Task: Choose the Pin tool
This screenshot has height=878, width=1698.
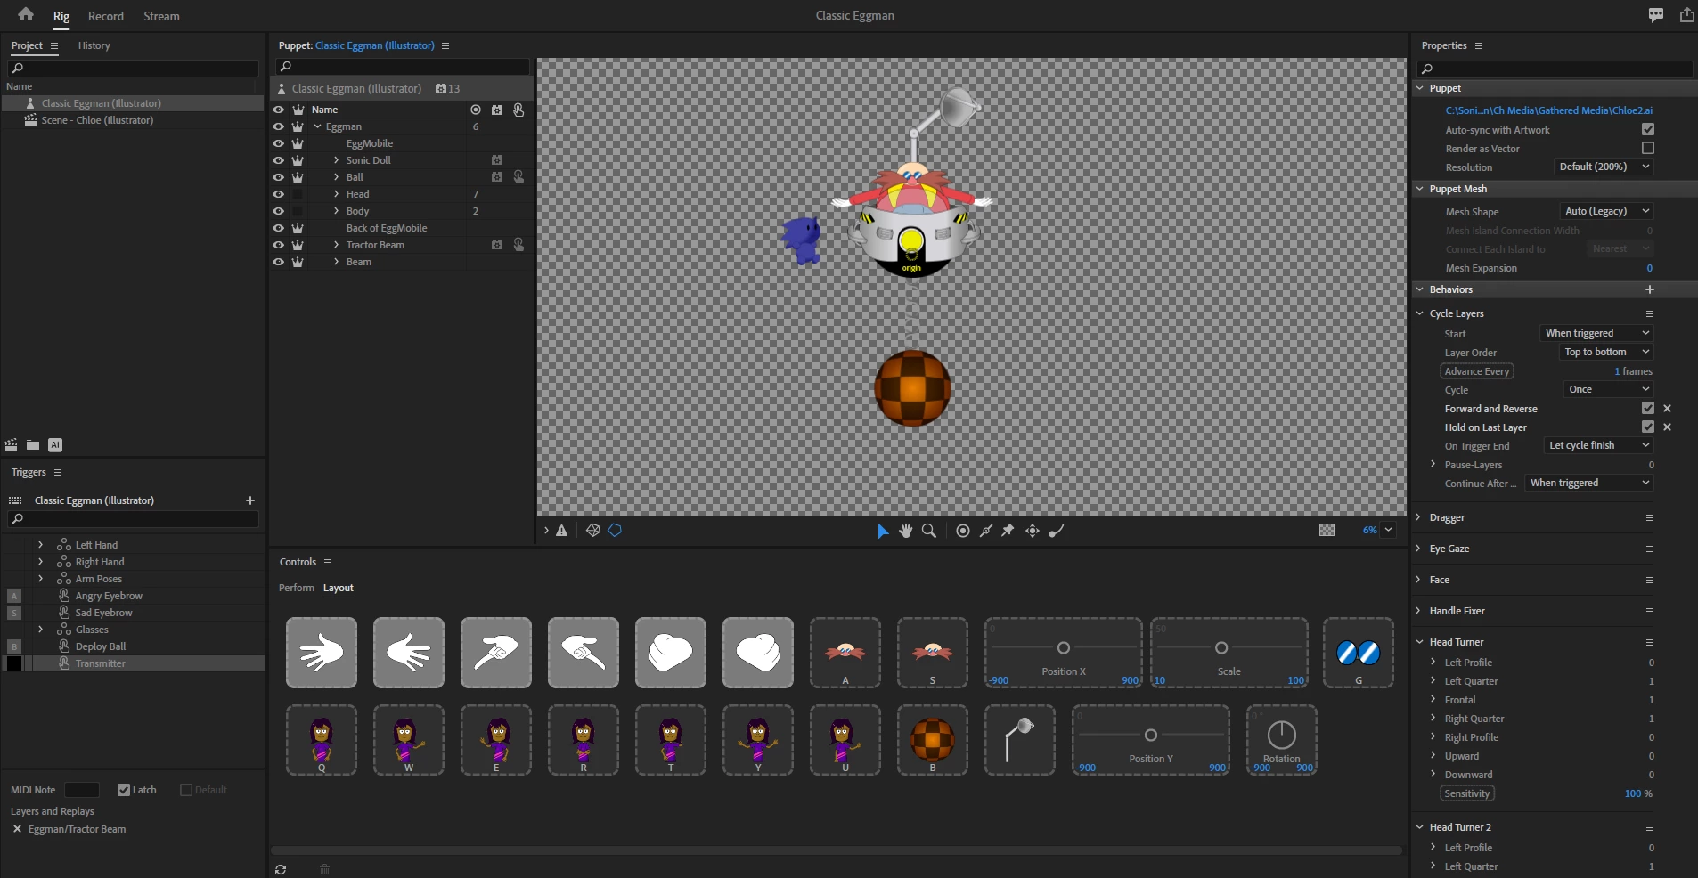Action: click(x=1008, y=531)
